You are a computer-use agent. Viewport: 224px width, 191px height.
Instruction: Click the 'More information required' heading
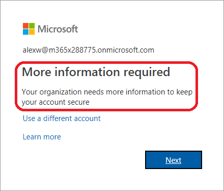pyautogui.click(x=96, y=72)
